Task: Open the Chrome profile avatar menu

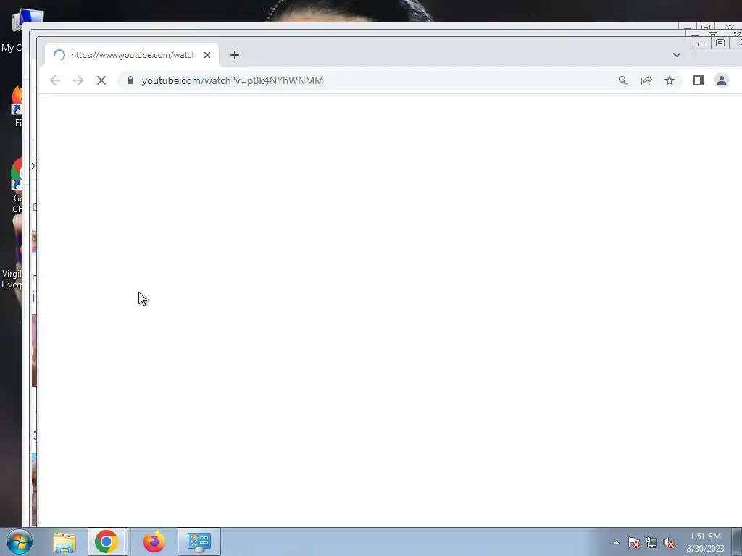Action: (721, 80)
